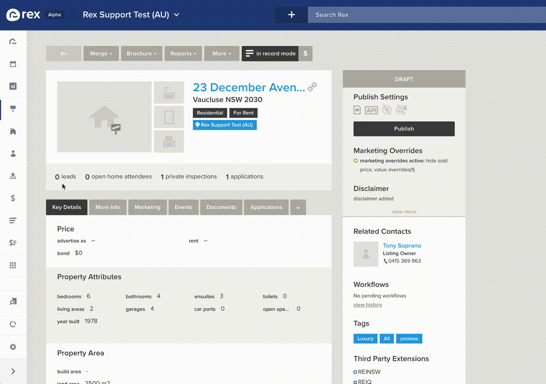Screen dimensions: 546x384
Task: Select the Luxury tag swatch
Action: [x=365, y=338]
